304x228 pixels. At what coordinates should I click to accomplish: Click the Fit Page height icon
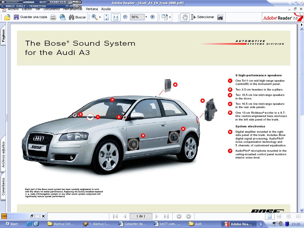[106, 17]
